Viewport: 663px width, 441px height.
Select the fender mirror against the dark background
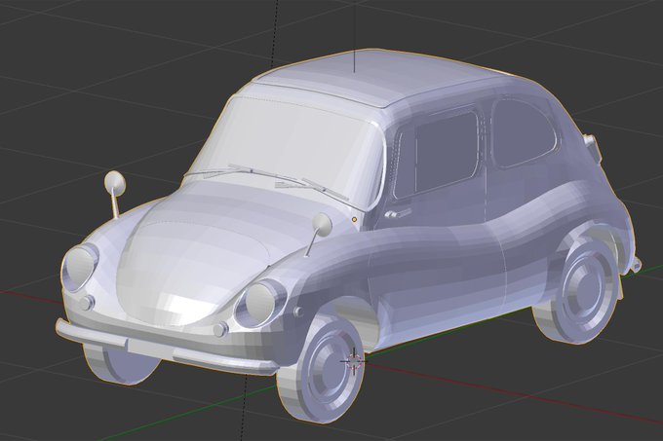pos(115,194)
